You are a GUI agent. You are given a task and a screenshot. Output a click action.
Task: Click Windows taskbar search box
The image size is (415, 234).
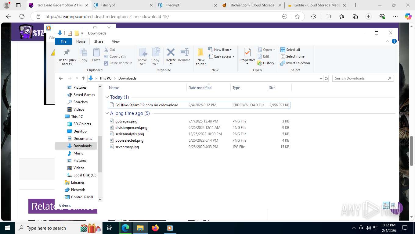click(59, 228)
